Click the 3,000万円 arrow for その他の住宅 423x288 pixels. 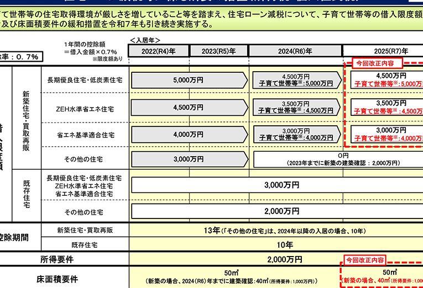(189, 159)
